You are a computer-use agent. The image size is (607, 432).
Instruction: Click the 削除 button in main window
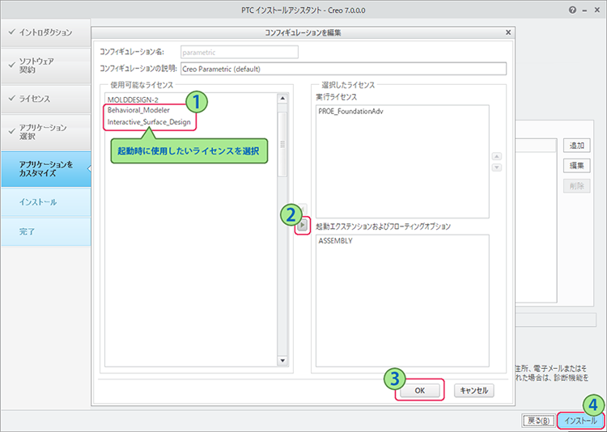[576, 186]
